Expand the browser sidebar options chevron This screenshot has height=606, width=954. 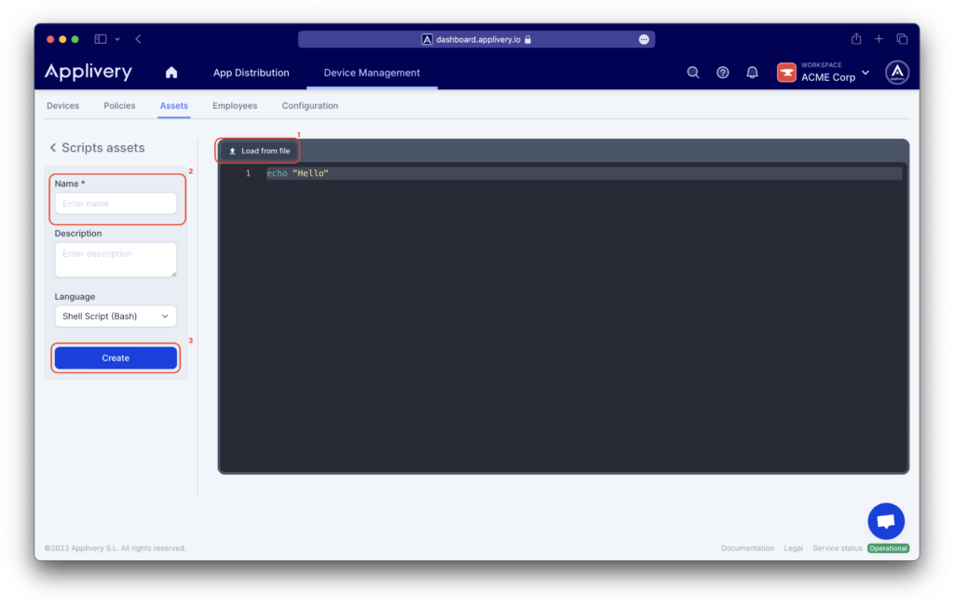pyautogui.click(x=117, y=39)
